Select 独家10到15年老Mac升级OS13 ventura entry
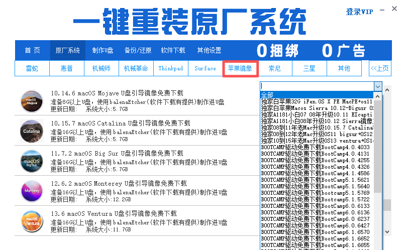 coord(317,141)
